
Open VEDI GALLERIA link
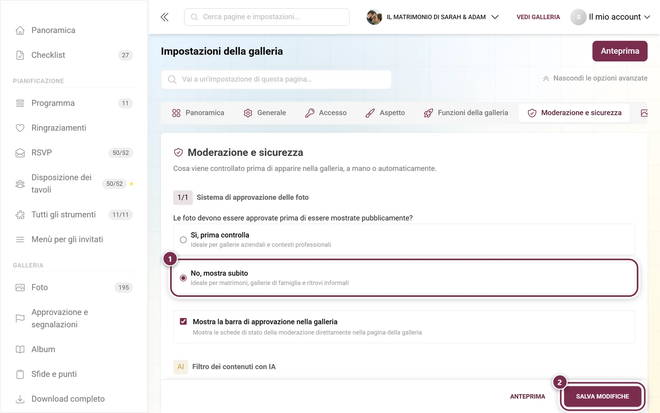coord(538,17)
